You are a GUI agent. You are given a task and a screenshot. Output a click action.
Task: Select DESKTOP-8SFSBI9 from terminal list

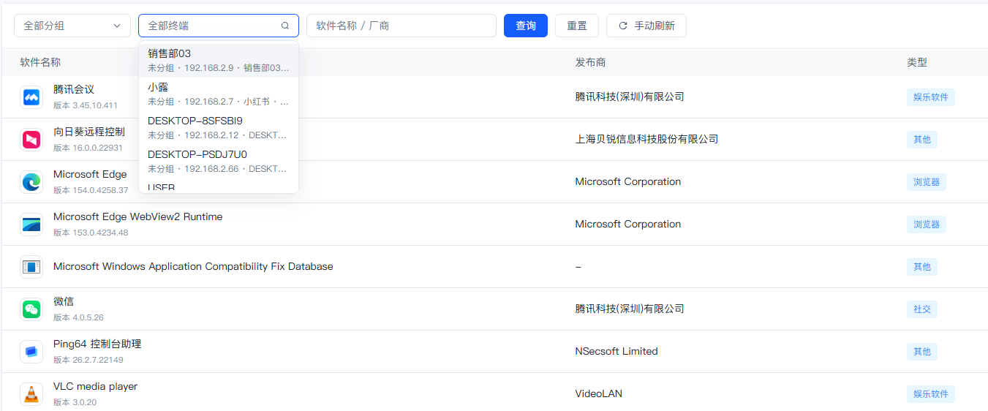(x=219, y=127)
